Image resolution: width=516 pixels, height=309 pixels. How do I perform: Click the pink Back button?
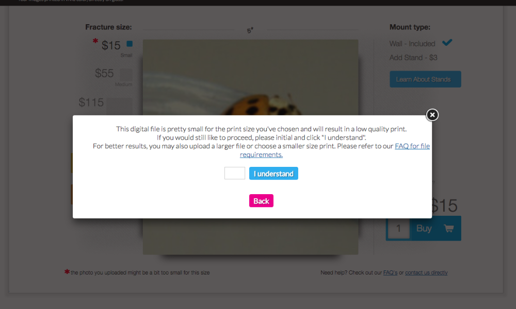261,201
